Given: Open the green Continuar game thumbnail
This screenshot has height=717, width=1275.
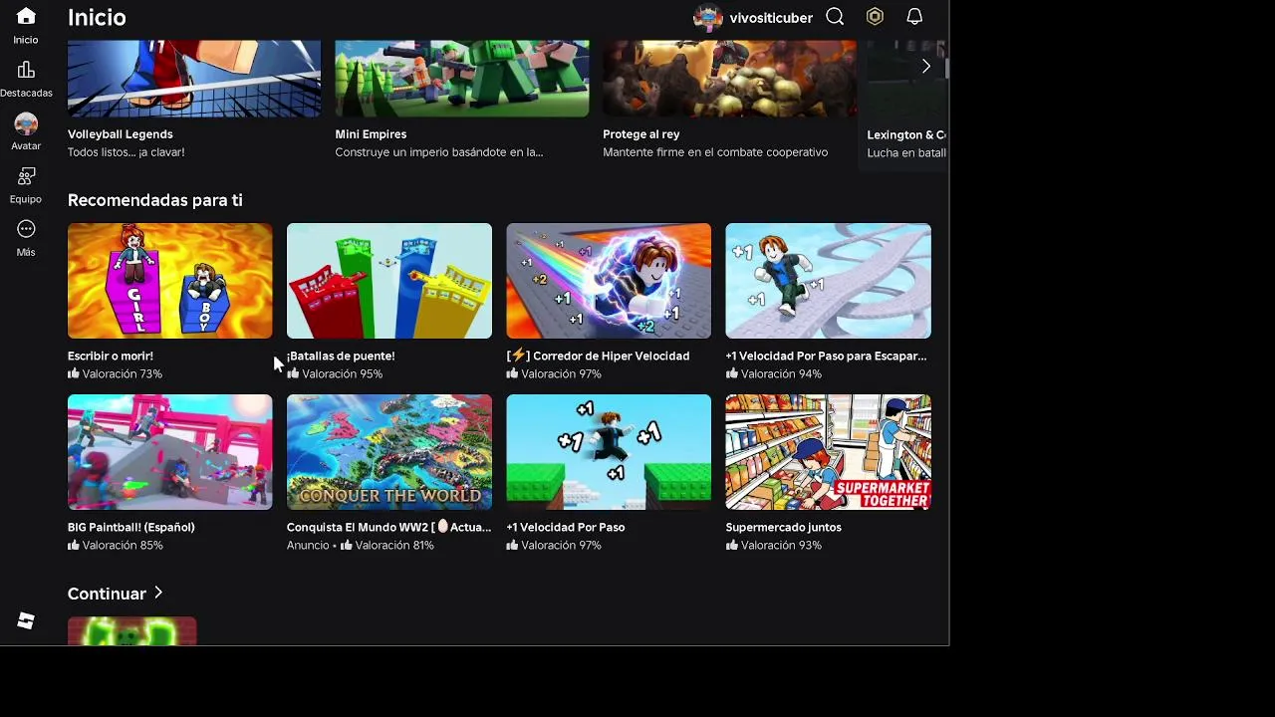Looking at the screenshot, I should (131, 630).
